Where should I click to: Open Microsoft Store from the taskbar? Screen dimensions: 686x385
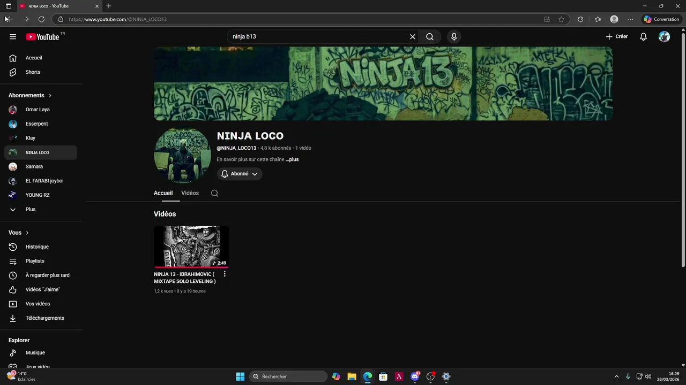click(383, 376)
